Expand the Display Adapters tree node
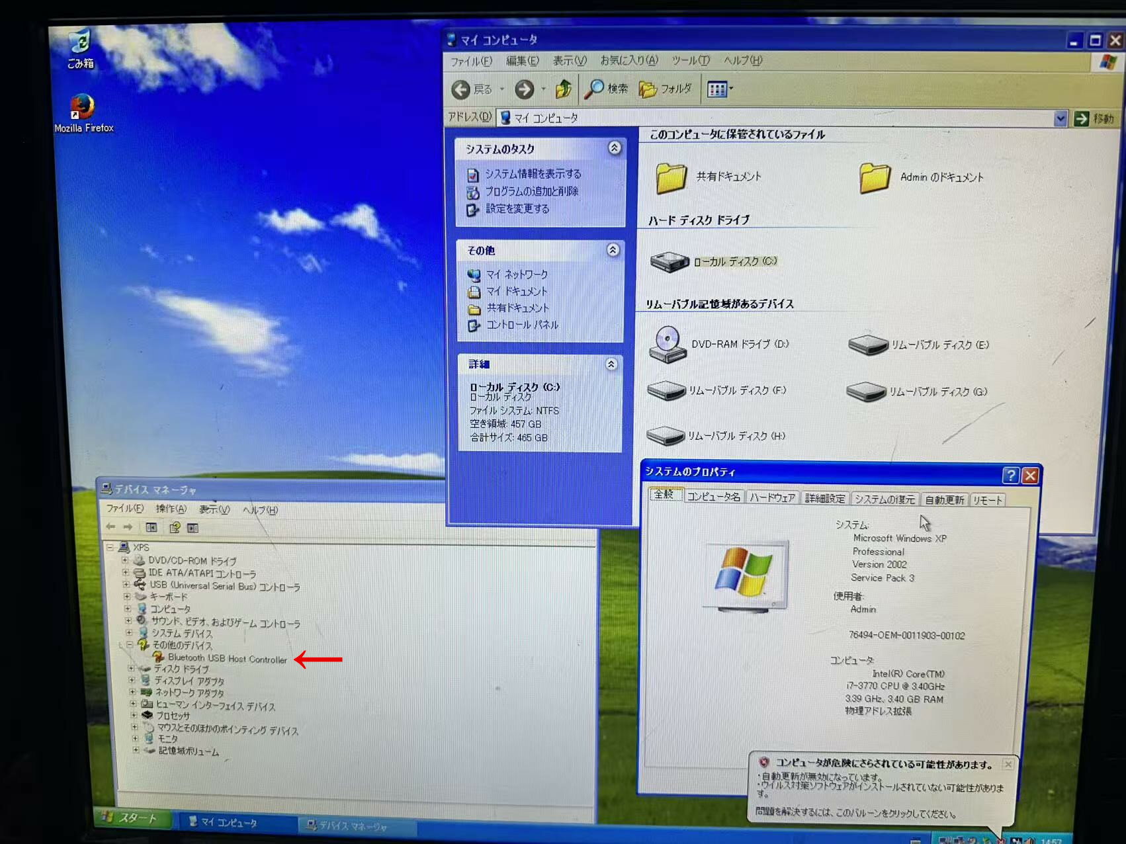 point(132,680)
